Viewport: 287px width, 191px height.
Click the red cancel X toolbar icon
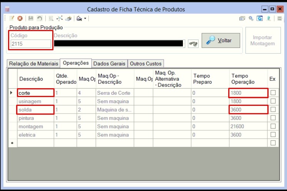coord(20,18)
